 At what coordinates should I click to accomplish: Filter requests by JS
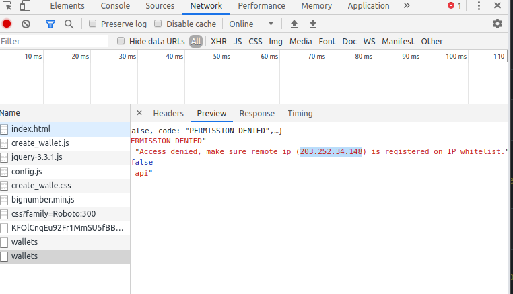click(238, 42)
